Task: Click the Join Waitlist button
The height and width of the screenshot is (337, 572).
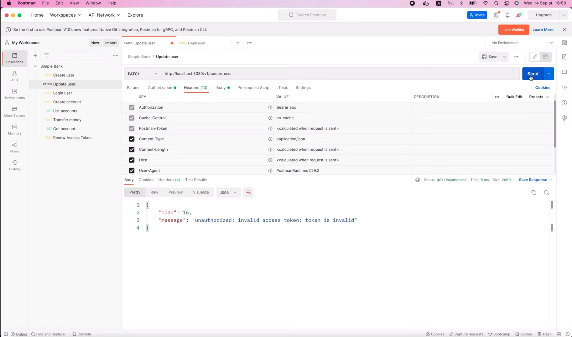Action: coord(514,30)
